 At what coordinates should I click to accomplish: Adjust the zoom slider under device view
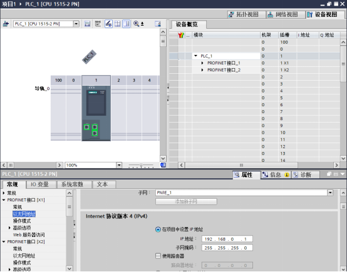pyautogui.click(x=141, y=165)
